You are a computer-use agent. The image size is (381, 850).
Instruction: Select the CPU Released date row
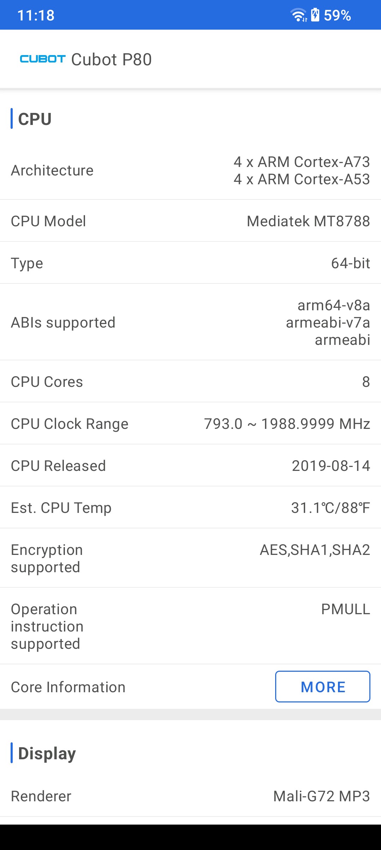click(190, 466)
